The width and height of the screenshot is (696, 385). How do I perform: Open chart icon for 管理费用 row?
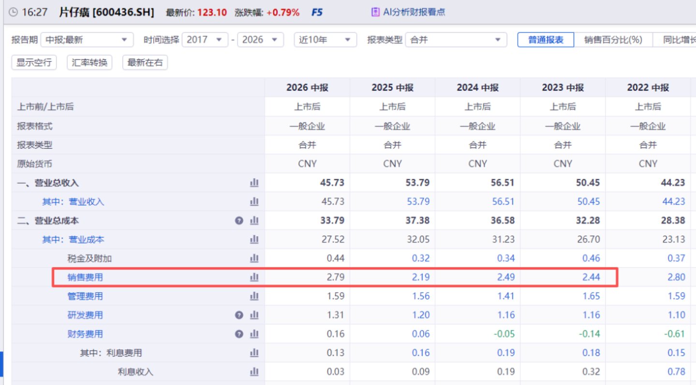tap(254, 296)
